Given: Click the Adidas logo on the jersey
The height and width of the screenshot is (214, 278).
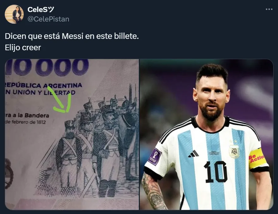Looking at the screenshot, I should (x=194, y=154).
